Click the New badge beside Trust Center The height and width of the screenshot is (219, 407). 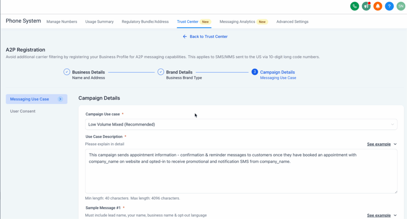click(205, 22)
